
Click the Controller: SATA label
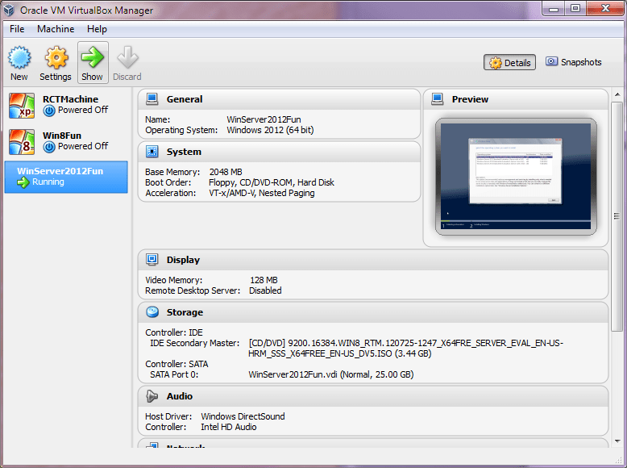click(x=176, y=364)
